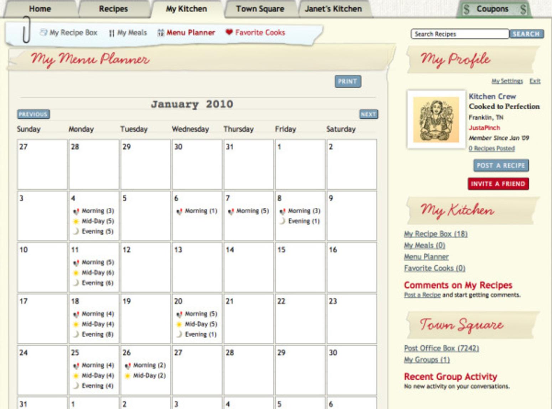Click the blue SEARCH button
Viewport: 552px width, 409px height.
click(526, 34)
